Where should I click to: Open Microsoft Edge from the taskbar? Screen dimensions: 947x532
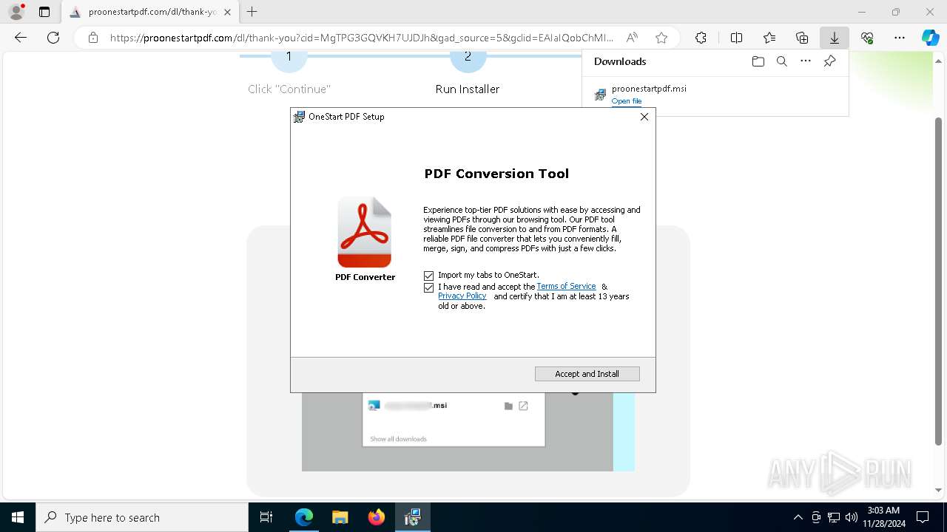[x=304, y=517]
